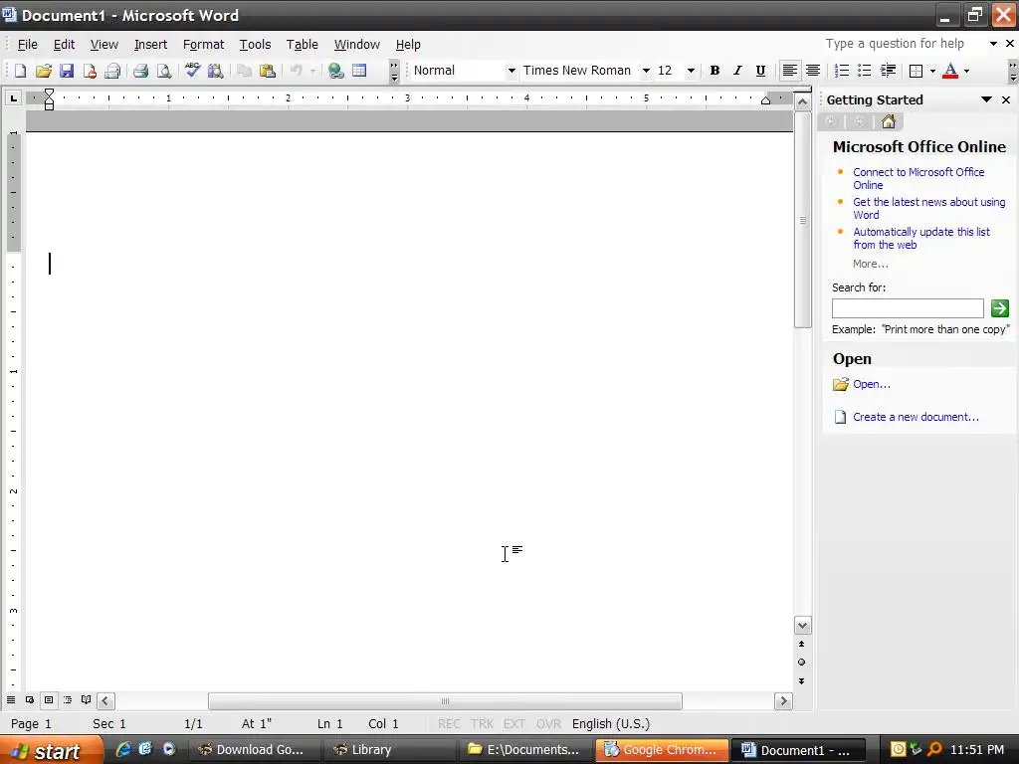
Task: Click the Type a question for help box
Action: point(904,44)
